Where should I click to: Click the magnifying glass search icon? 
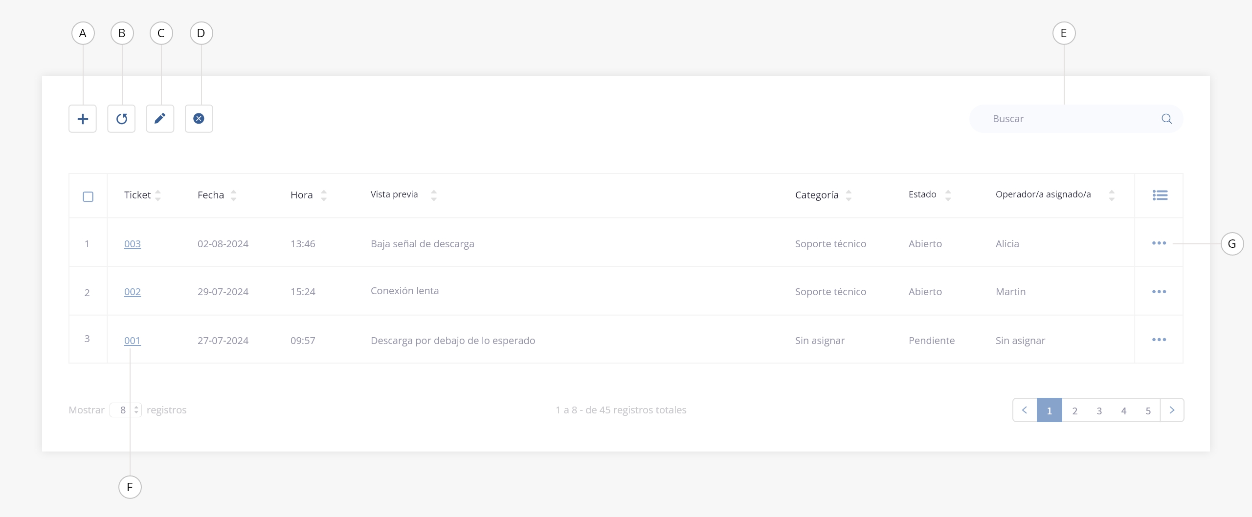click(x=1166, y=119)
